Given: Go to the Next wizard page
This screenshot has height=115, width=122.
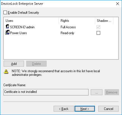Looking at the screenshot, I should (85, 109).
